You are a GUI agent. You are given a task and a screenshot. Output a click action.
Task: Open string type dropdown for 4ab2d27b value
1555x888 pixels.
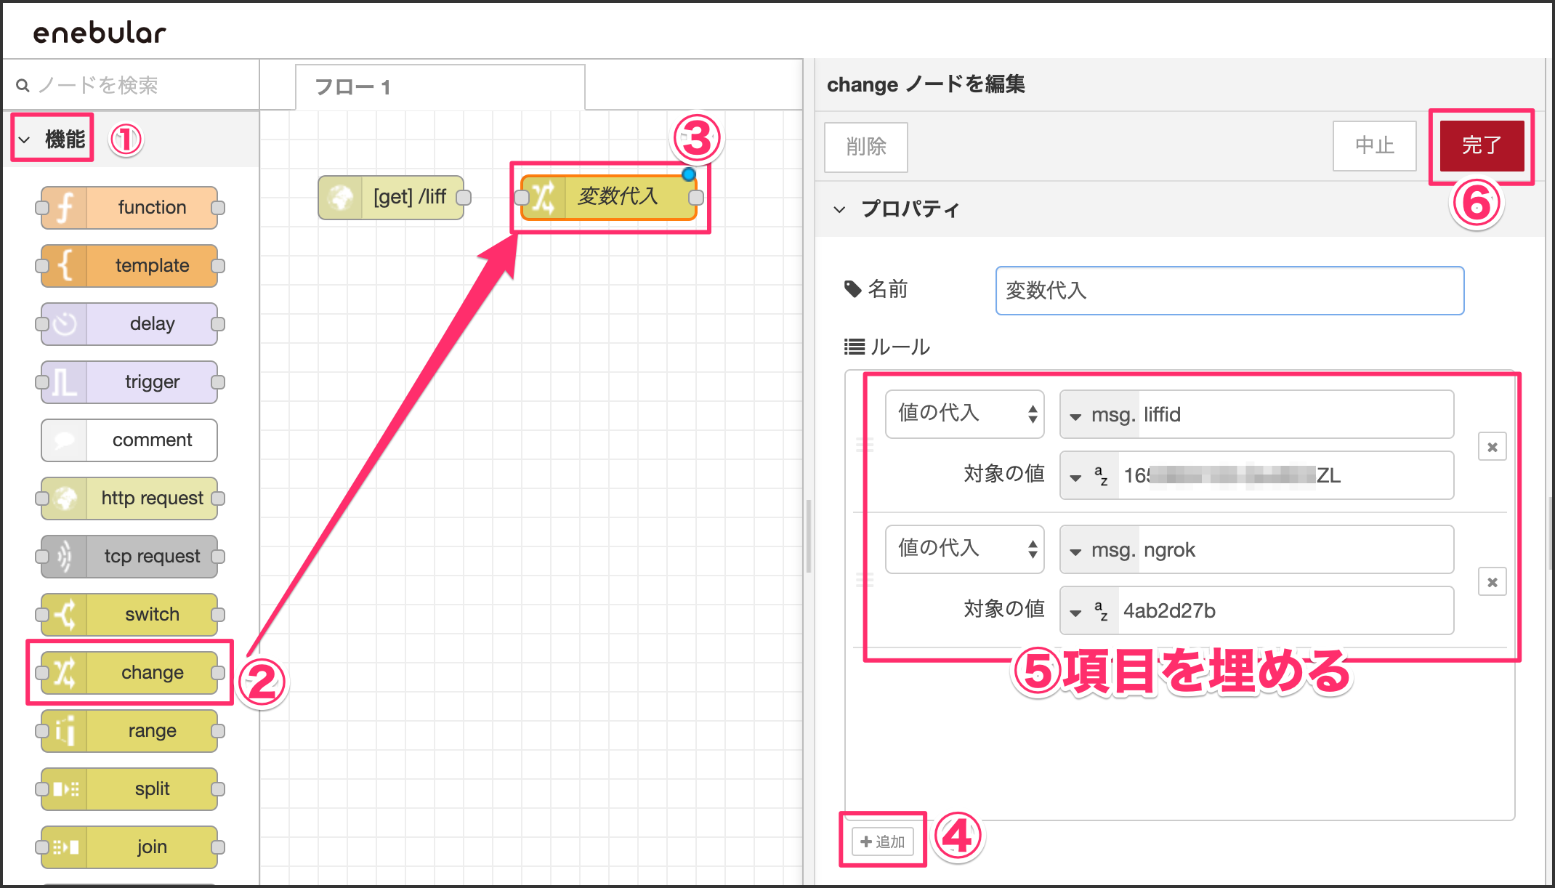coord(1089,611)
